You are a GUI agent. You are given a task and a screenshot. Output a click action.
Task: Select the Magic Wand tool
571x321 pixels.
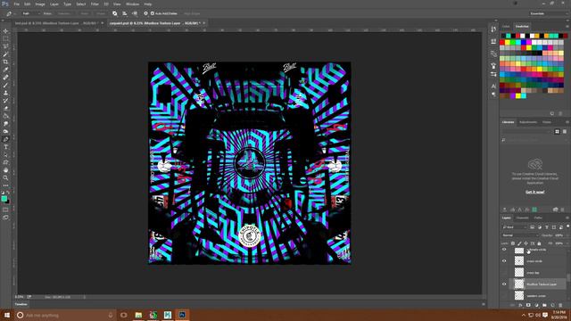pyautogui.click(x=6, y=54)
